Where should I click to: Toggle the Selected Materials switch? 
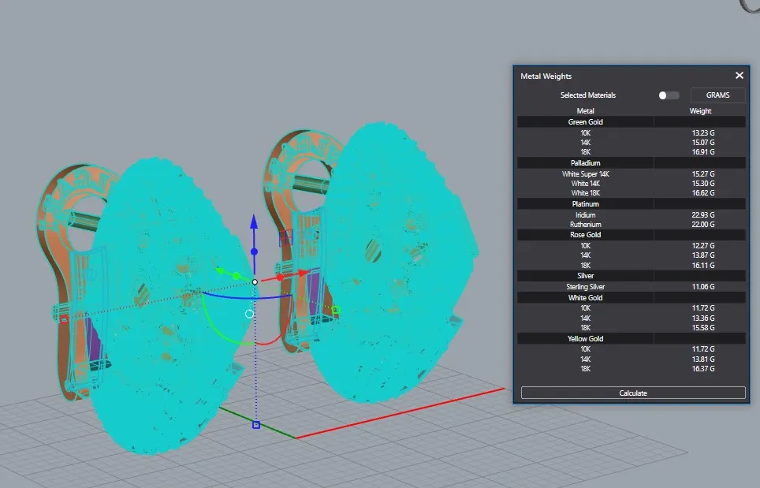click(x=669, y=95)
